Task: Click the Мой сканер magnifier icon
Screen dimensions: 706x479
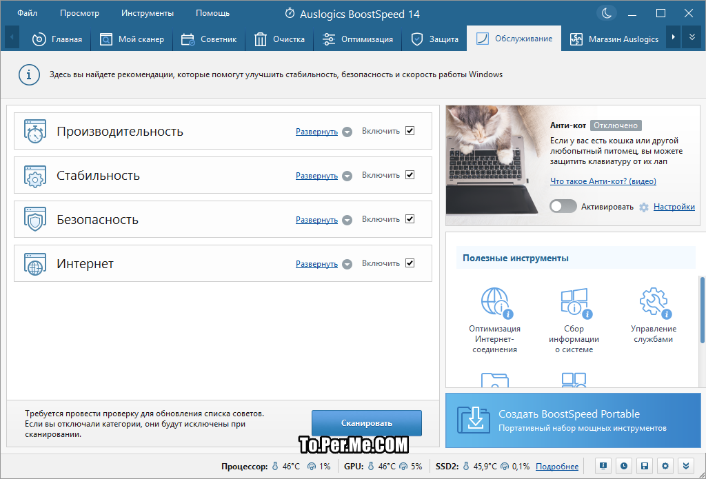Action: coord(105,39)
